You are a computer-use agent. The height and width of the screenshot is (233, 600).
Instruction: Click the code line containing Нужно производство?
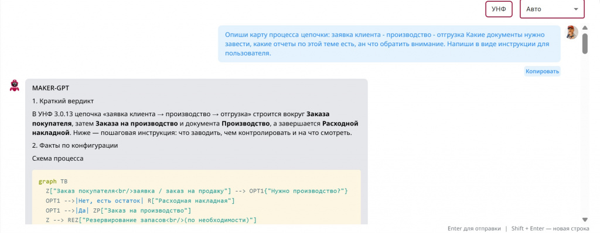pos(196,191)
